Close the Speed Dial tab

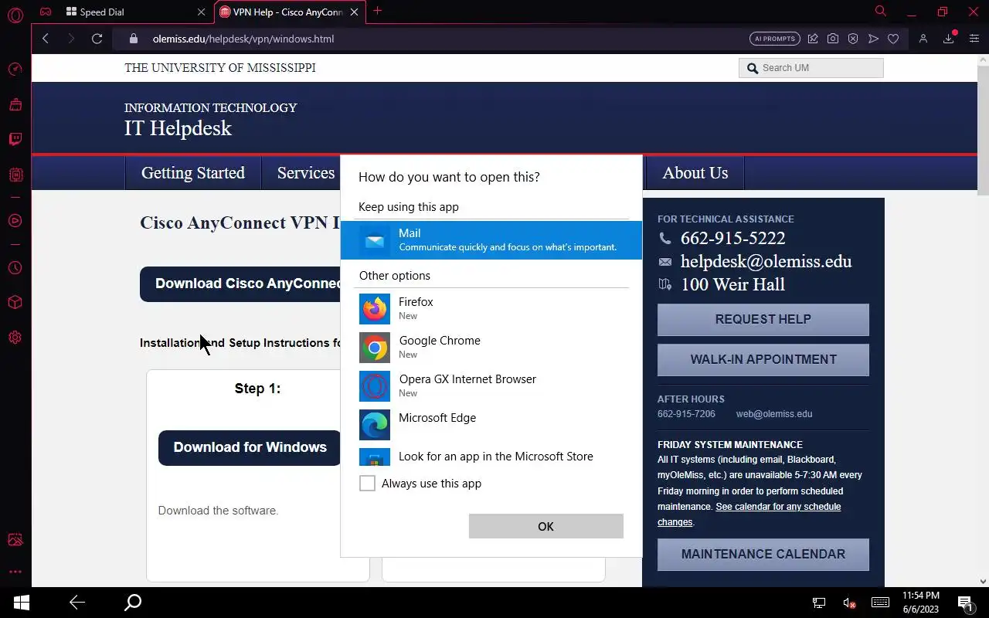click(202, 12)
